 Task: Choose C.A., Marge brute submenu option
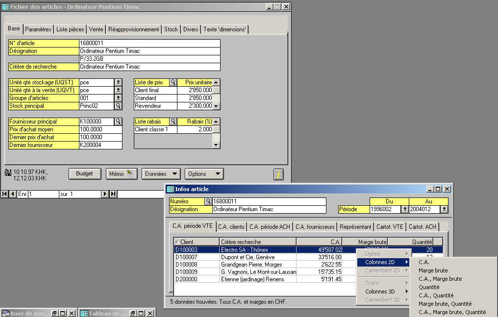[440, 279]
